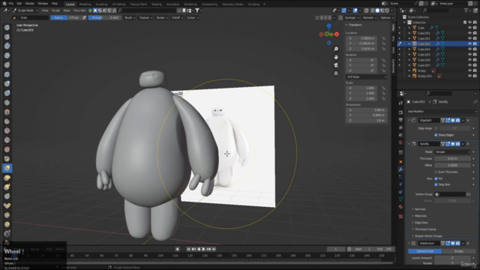Click the hand pan viewport gizmo
Viewport: 480px width, 270px height.
[336, 57]
